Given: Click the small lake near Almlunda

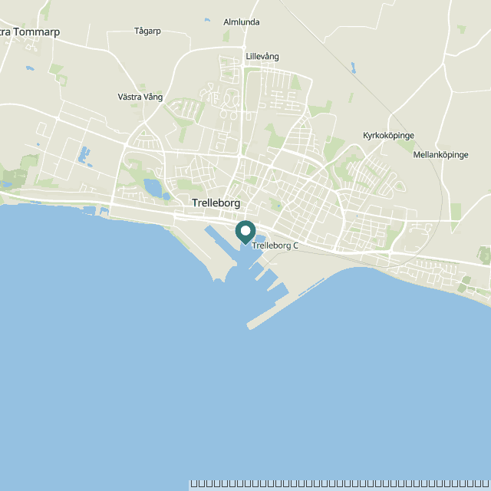Looking at the screenshot, I should point(207,20).
